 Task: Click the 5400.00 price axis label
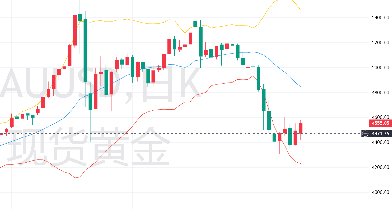click(x=381, y=17)
